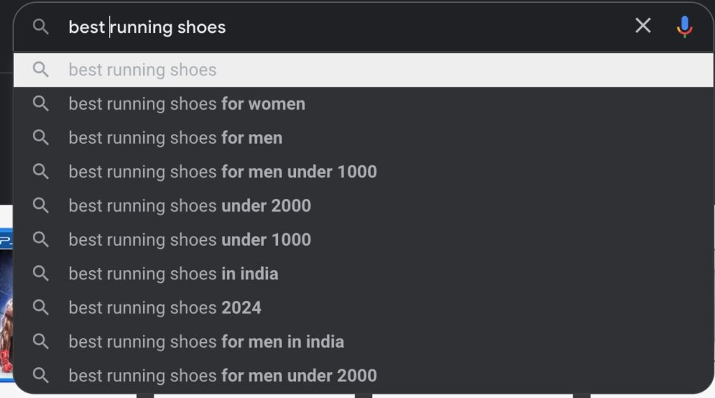Click magnifier icon beside 'in india' suggestion

coord(40,274)
